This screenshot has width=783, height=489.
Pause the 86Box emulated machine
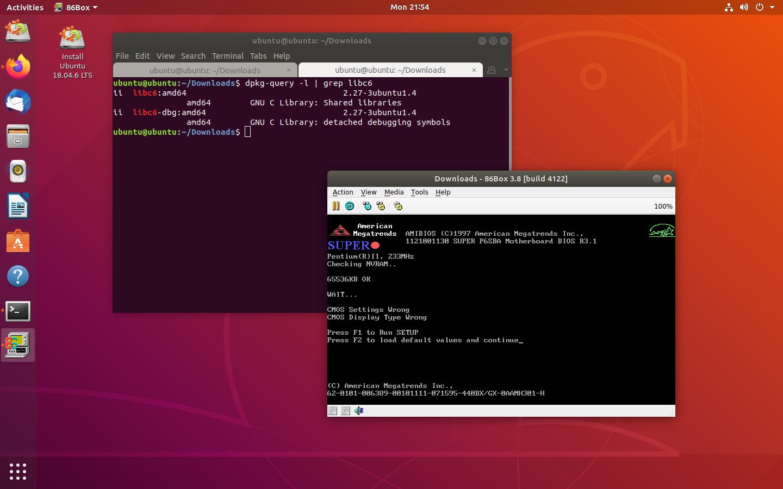point(336,206)
